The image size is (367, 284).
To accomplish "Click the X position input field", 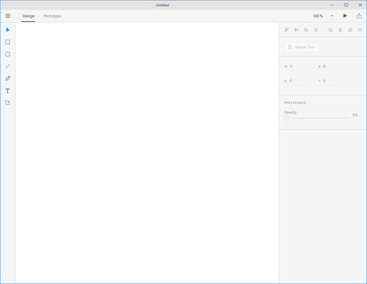I will [x=330, y=67].
